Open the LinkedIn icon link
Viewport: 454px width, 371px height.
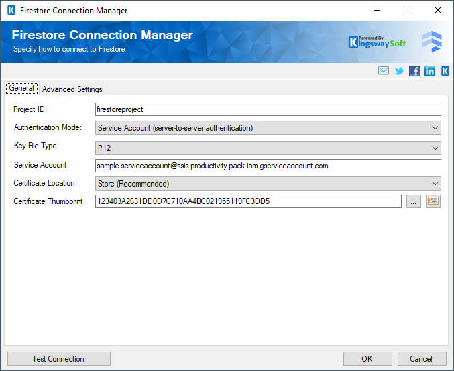(x=430, y=71)
